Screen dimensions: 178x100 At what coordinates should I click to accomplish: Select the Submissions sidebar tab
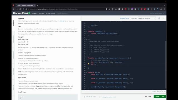point(13,39)
